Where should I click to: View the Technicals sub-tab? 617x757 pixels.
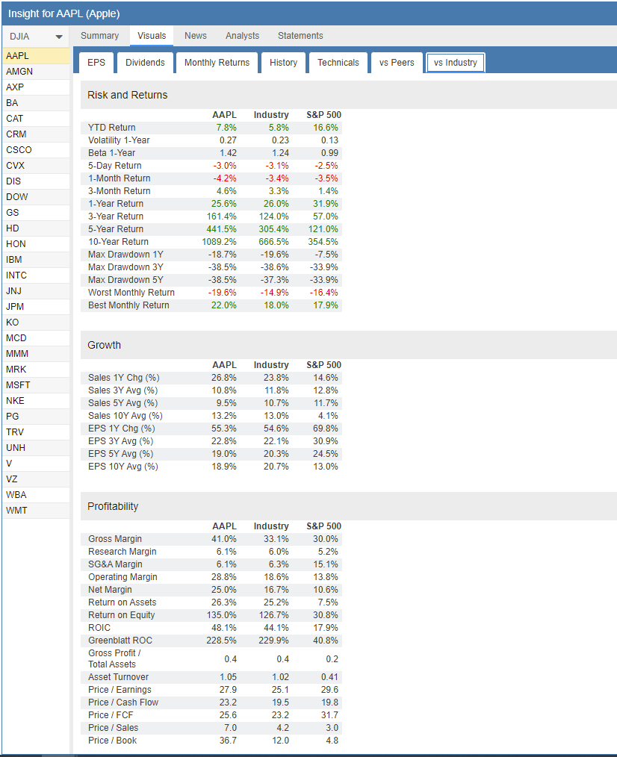click(338, 63)
